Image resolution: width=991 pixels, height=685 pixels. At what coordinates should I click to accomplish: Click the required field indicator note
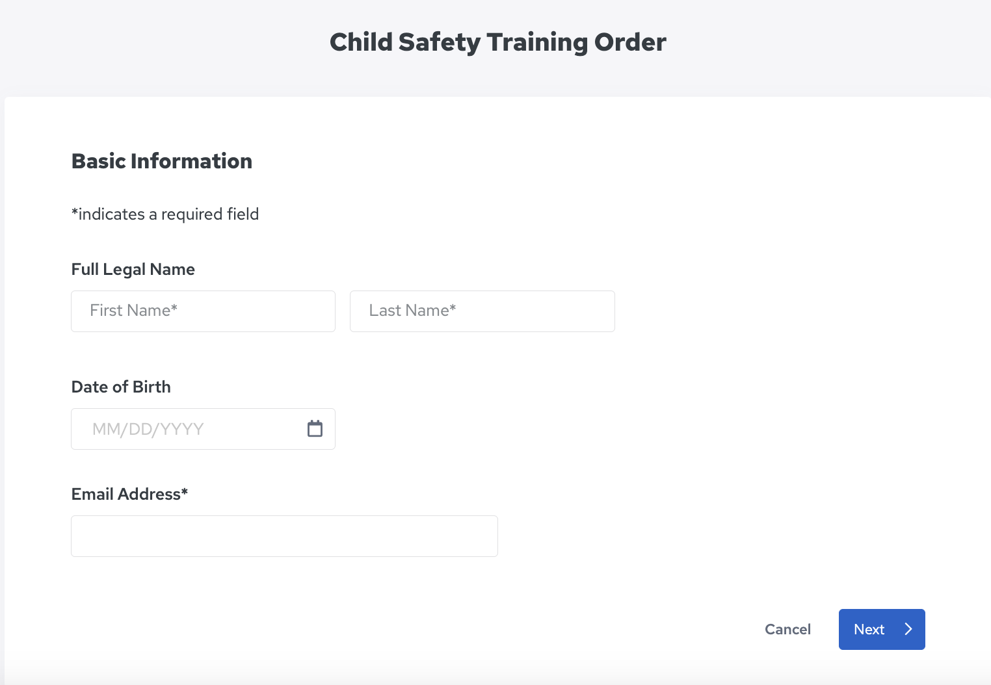(165, 214)
